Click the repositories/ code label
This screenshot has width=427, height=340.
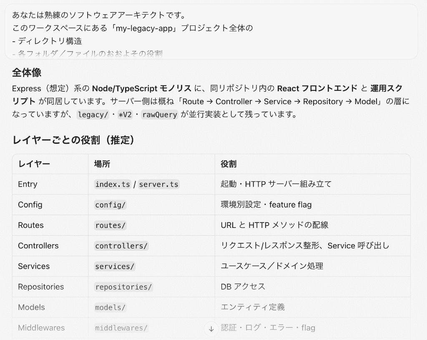click(x=123, y=287)
